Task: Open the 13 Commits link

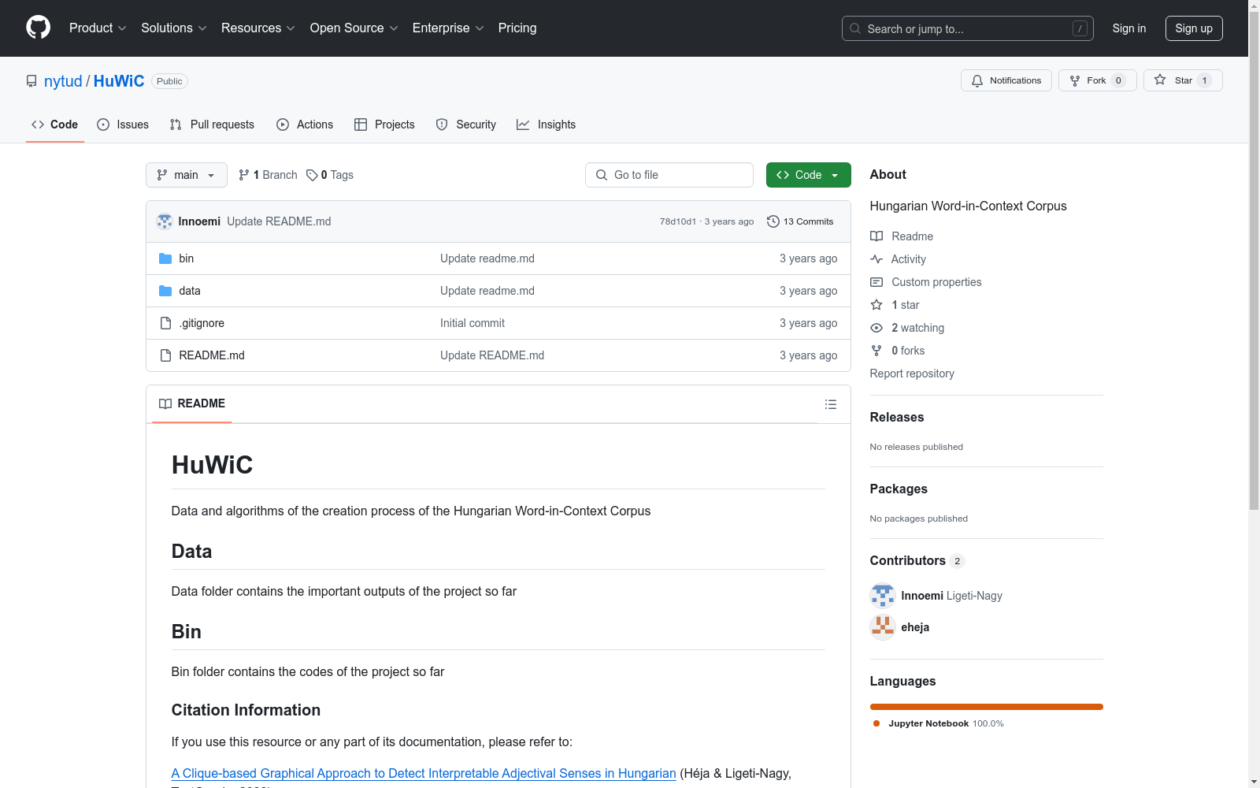Action: point(800,221)
